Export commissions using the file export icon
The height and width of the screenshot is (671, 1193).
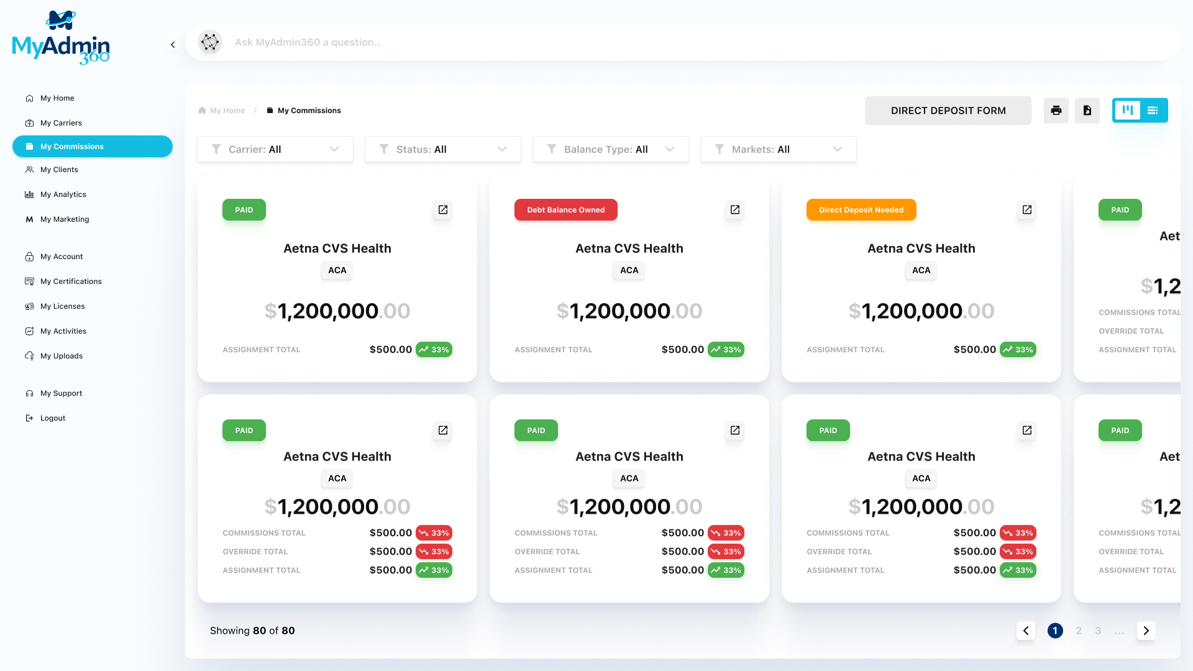click(x=1087, y=110)
